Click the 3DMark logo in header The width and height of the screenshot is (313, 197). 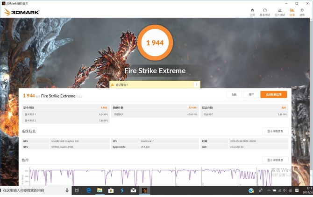[21, 12]
